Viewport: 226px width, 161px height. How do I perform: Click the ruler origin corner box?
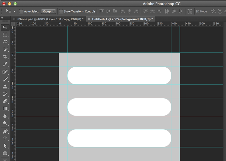tap(14, 24)
